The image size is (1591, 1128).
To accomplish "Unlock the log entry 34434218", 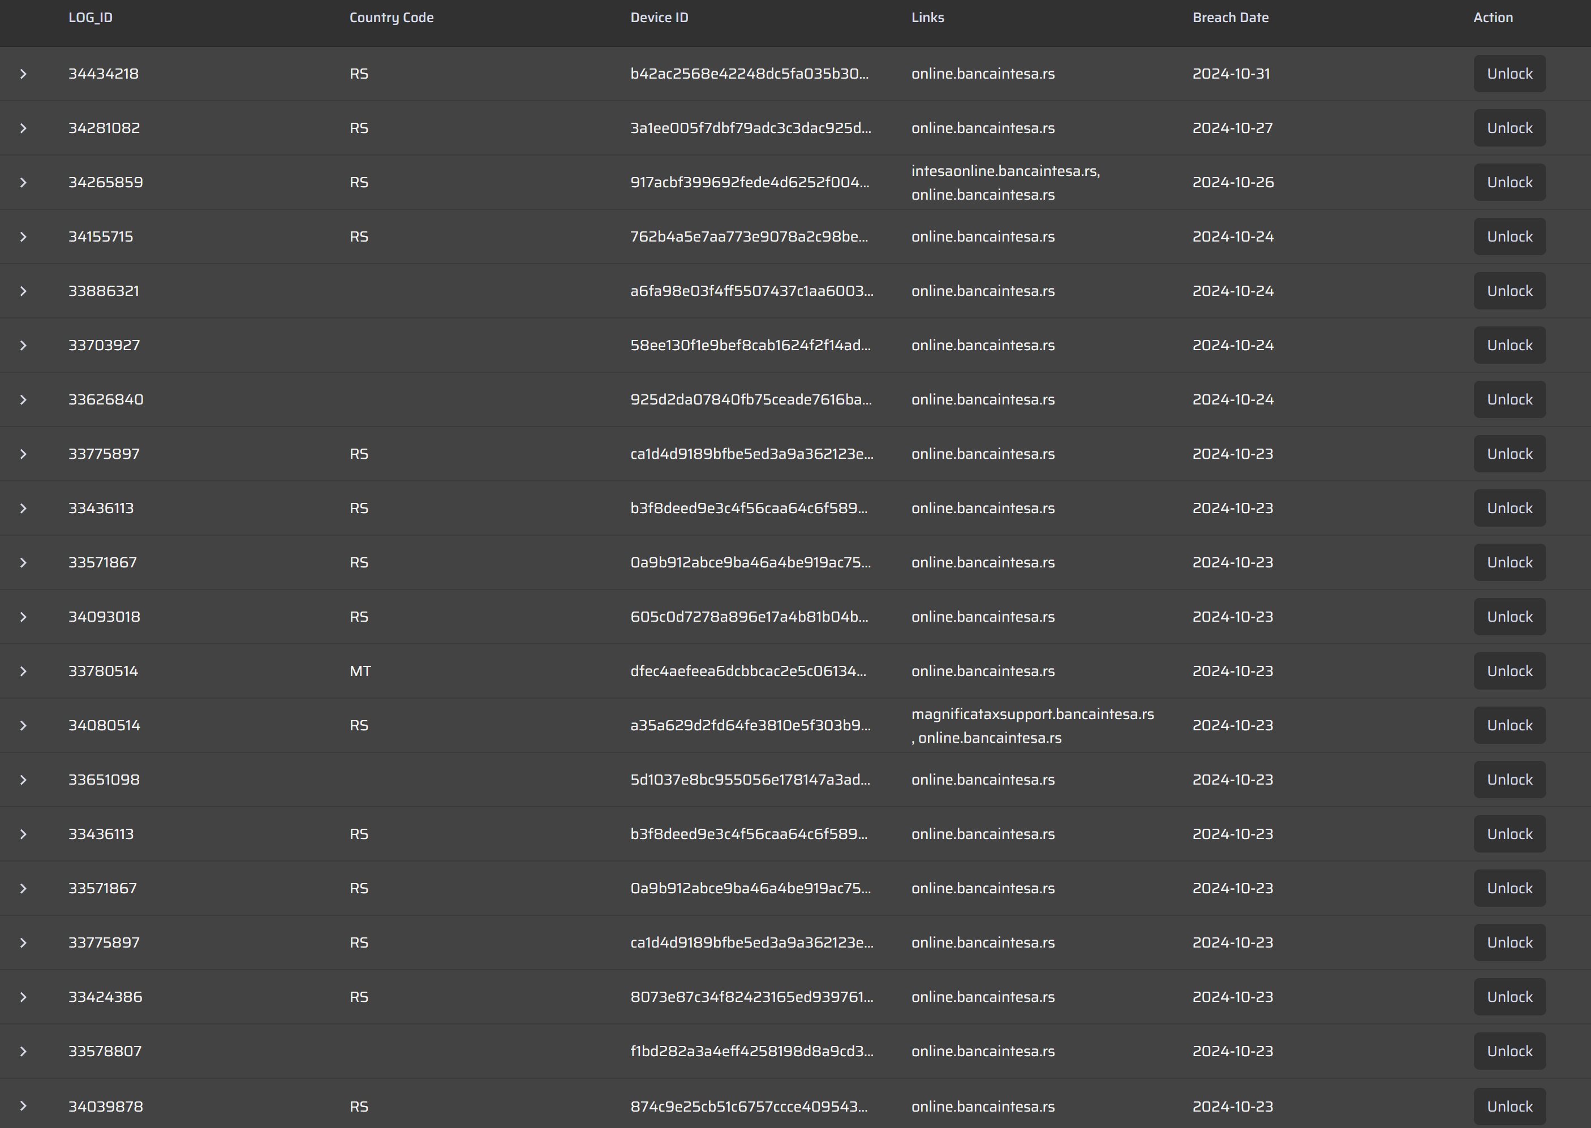I will coord(1509,74).
